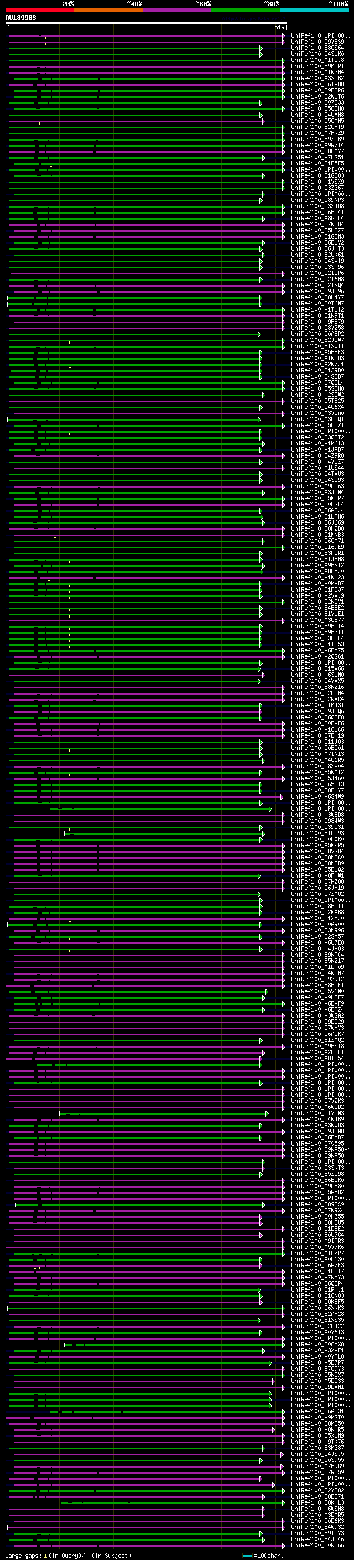Click the red ~20% identity legend segment
354x1560 pixels.
tap(39, 10)
